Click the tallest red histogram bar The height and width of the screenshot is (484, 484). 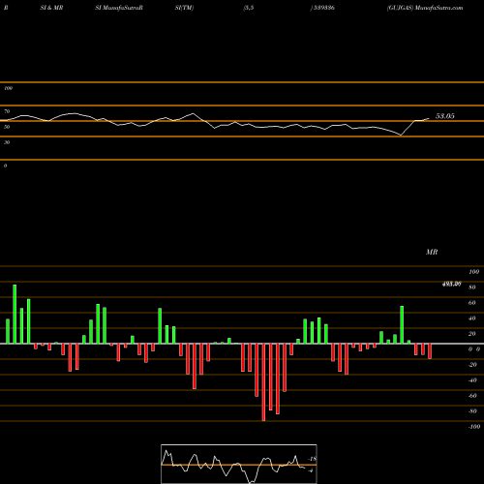[263, 382]
